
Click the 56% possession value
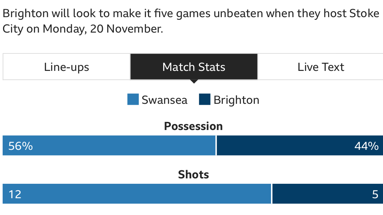pos(21,146)
